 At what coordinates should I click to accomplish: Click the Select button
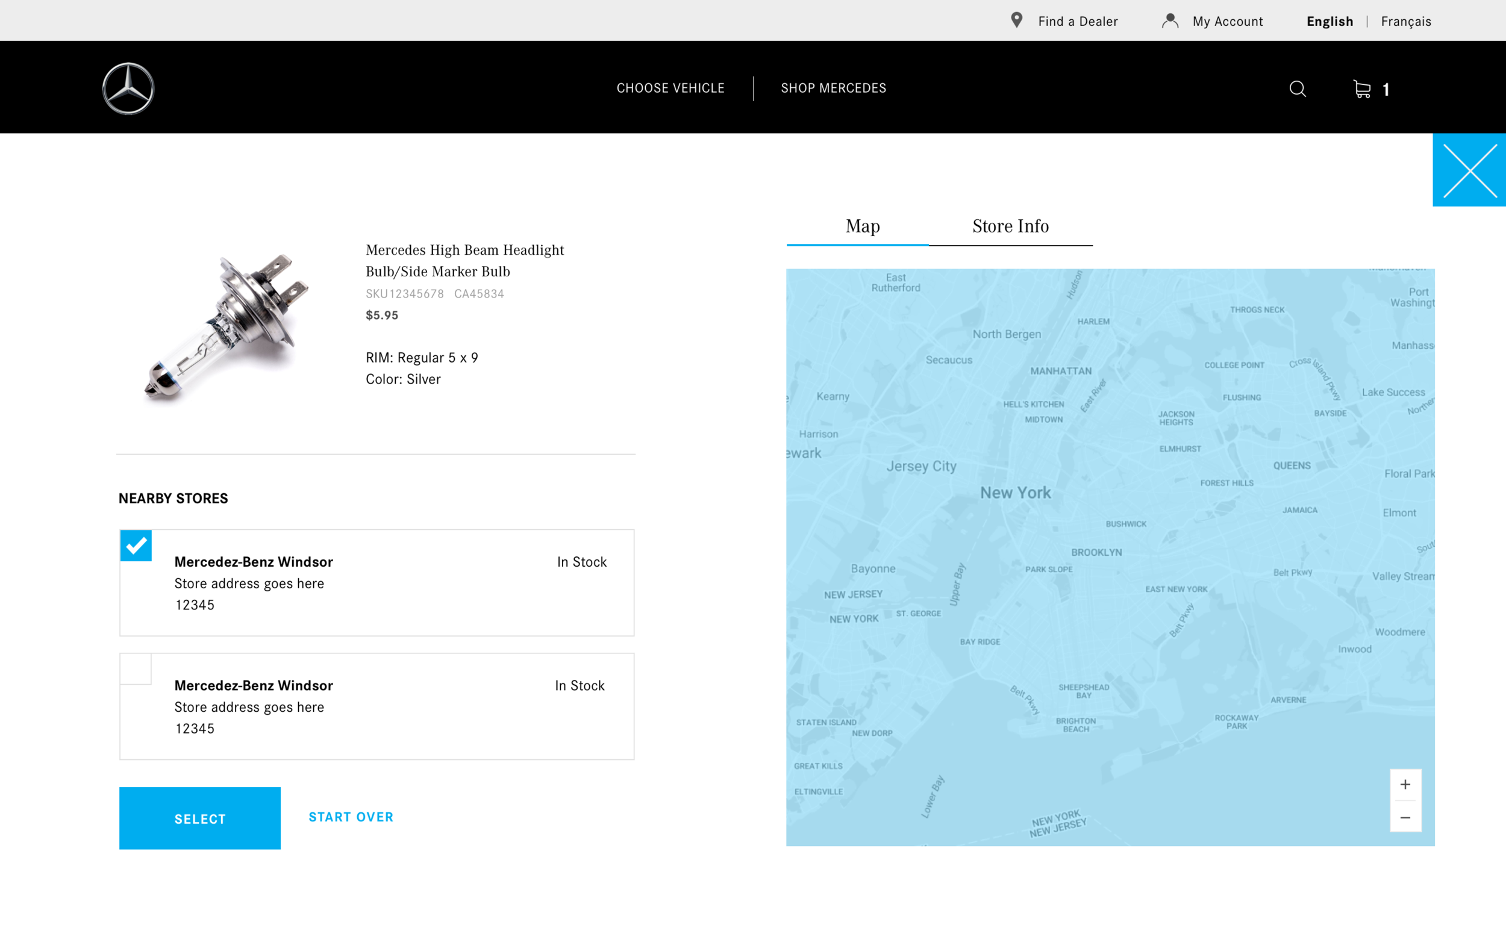(199, 818)
